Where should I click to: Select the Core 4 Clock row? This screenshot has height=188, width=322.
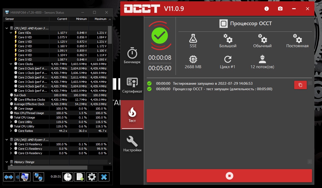point(56,86)
